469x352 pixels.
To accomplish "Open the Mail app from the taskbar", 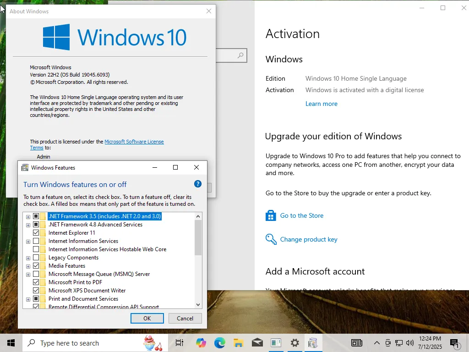I will point(257,343).
